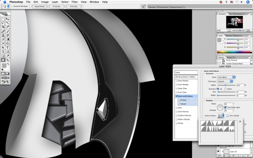Image resolution: width=253 pixels, height=158 pixels.
Task: Select the Pen tool
Action: pyautogui.click(x=3, y=51)
